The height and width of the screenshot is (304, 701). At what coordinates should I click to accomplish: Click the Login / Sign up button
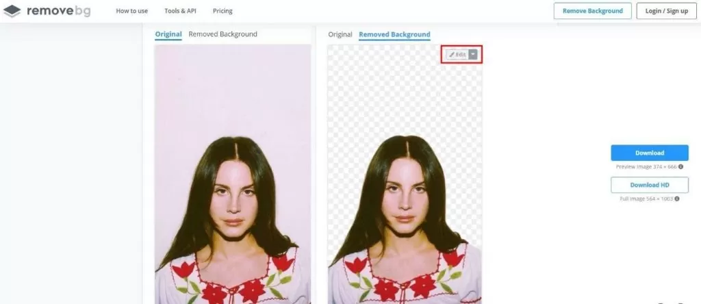(x=667, y=11)
